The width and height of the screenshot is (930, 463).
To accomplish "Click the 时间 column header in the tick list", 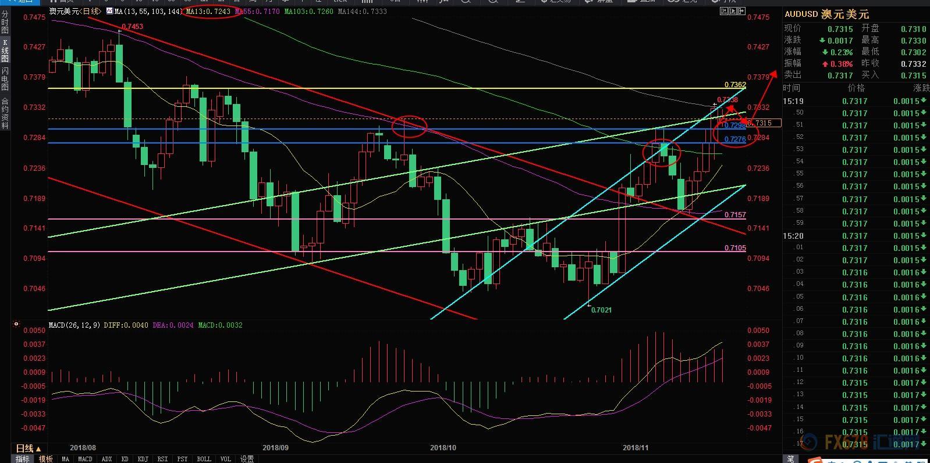I will 791,88.
